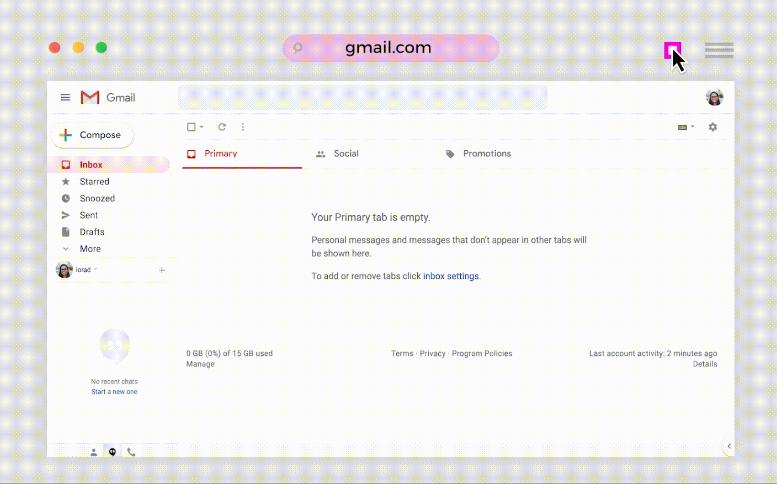Click the large Hangouts quote bubble icon
The image size is (777, 484).
[x=114, y=346]
